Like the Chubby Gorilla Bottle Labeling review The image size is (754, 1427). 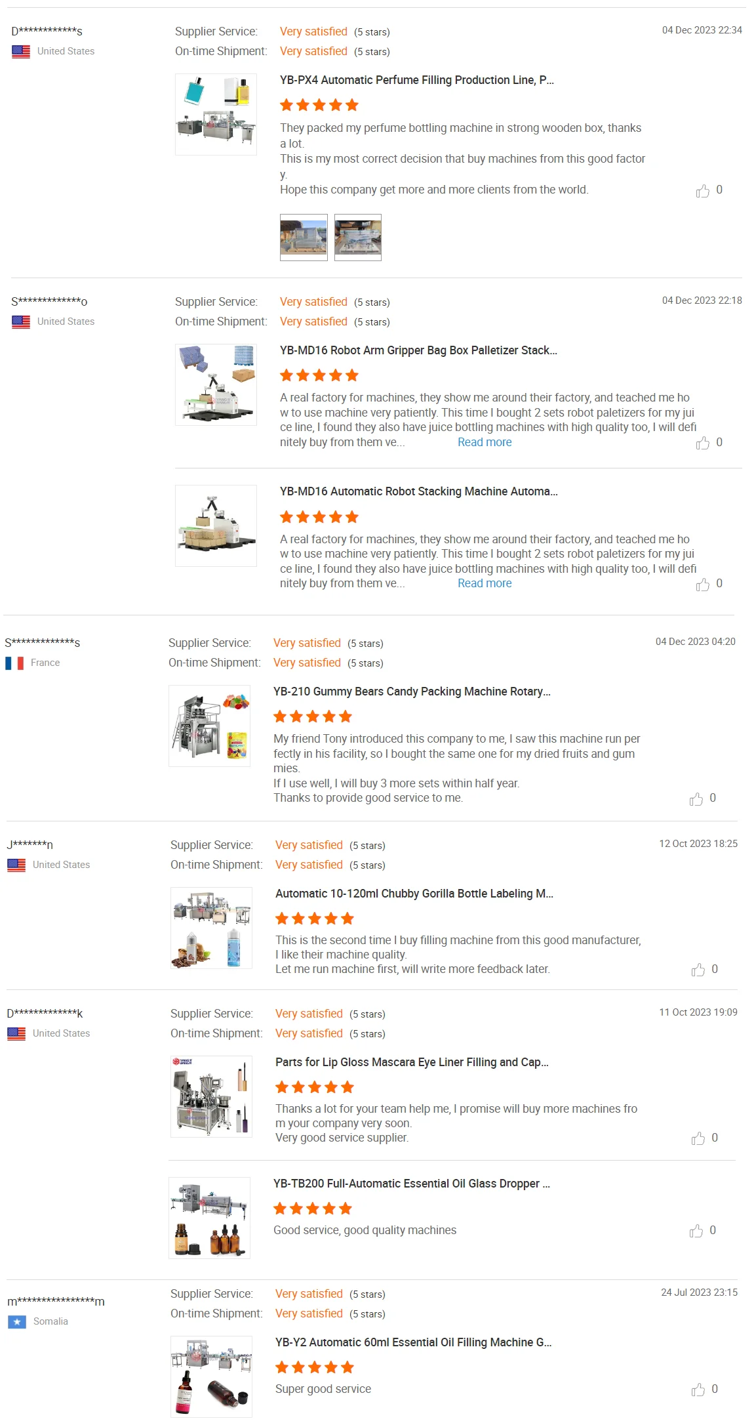(x=698, y=970)
